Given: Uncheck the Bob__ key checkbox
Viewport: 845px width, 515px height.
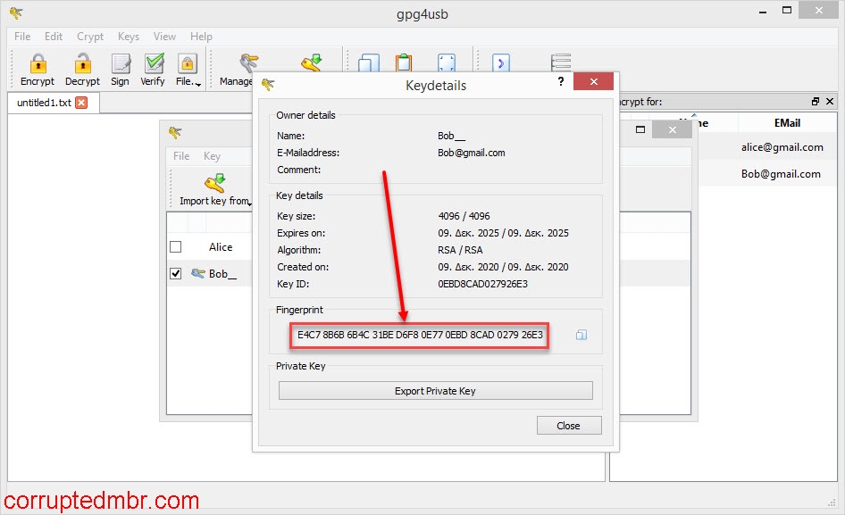Looking at the screenshot, I should 176,273.
